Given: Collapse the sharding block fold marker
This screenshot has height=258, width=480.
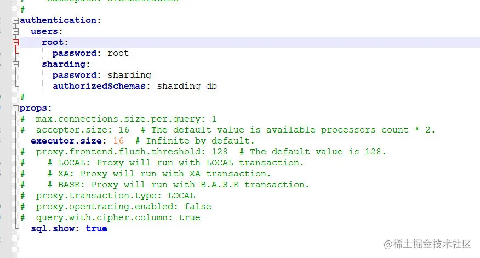Looking at the screenshot, I should click(x=15, y=64).
